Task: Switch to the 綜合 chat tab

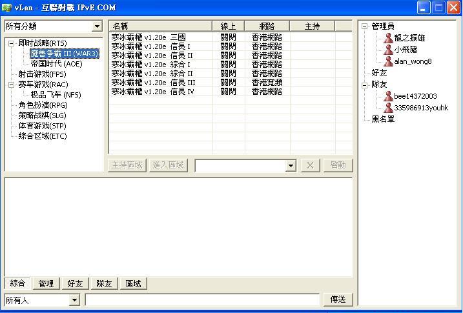Action: [x=17, y=283]
